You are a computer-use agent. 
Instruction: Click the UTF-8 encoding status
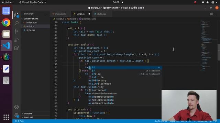(x=184, y=121)
